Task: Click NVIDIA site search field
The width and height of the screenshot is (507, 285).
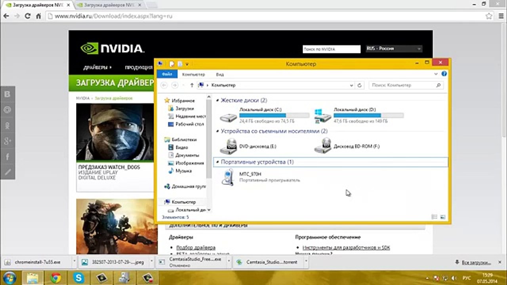Action: pyautogui.click(x=332, y=49)
